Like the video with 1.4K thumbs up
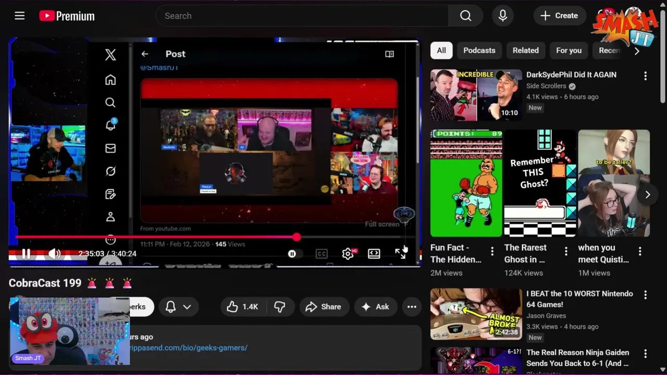667x375 pixels. pos(242,307)
